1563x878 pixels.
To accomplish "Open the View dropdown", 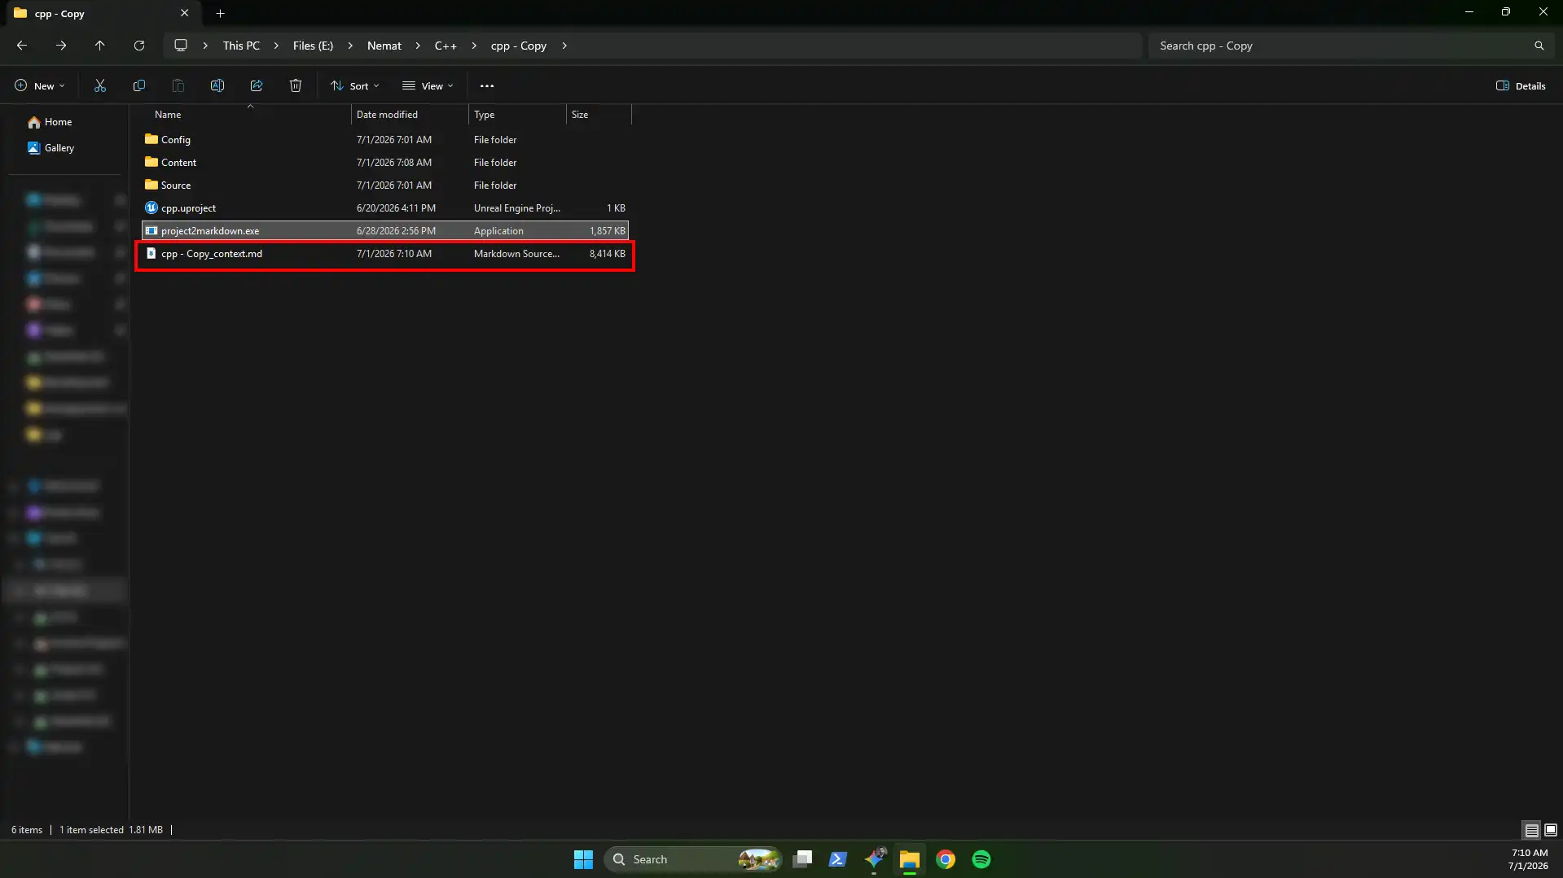I will (x=428, y=85).
